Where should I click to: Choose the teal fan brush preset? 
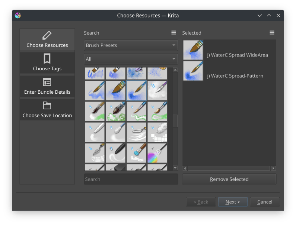(137, 153)
